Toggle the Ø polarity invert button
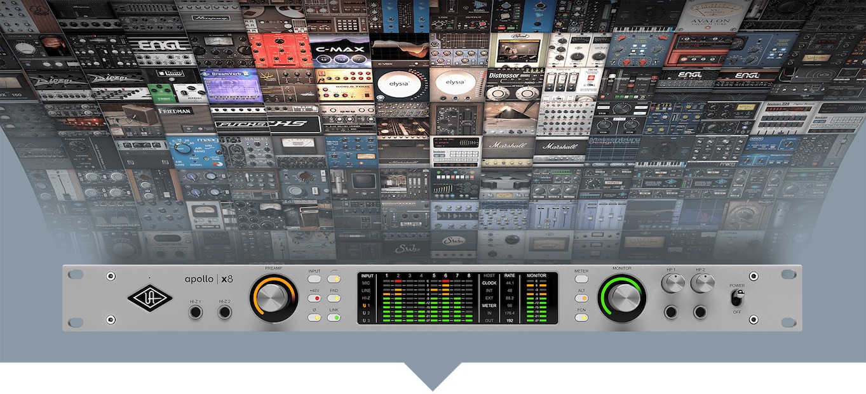866x394 pixels. 315,317
